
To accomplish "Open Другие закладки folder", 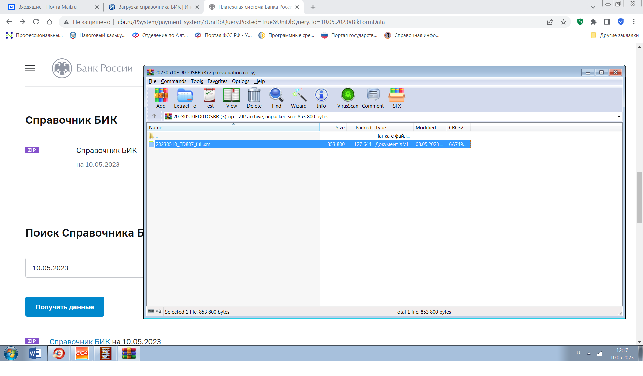I will (615, 35).
